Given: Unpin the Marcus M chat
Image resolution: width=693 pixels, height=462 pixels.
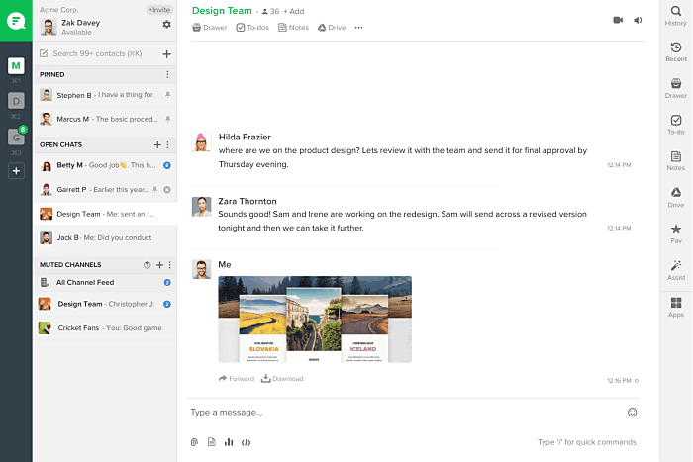Looking at the screenshot, I should tap(168, 119).
